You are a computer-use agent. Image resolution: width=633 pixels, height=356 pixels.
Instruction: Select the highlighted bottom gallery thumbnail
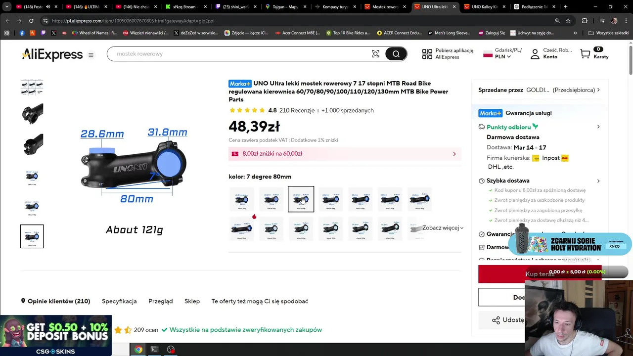pyautogui.click(x=32, y=236)
